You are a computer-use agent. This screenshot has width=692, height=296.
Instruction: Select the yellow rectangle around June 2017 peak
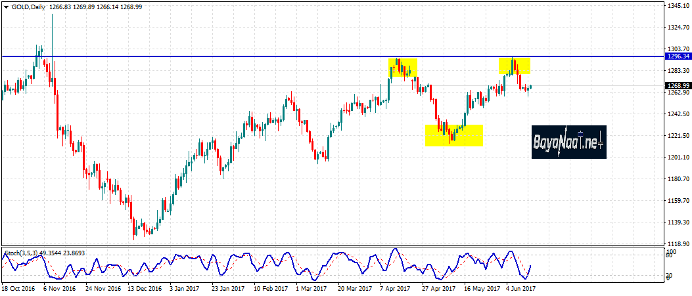(515, 66)
